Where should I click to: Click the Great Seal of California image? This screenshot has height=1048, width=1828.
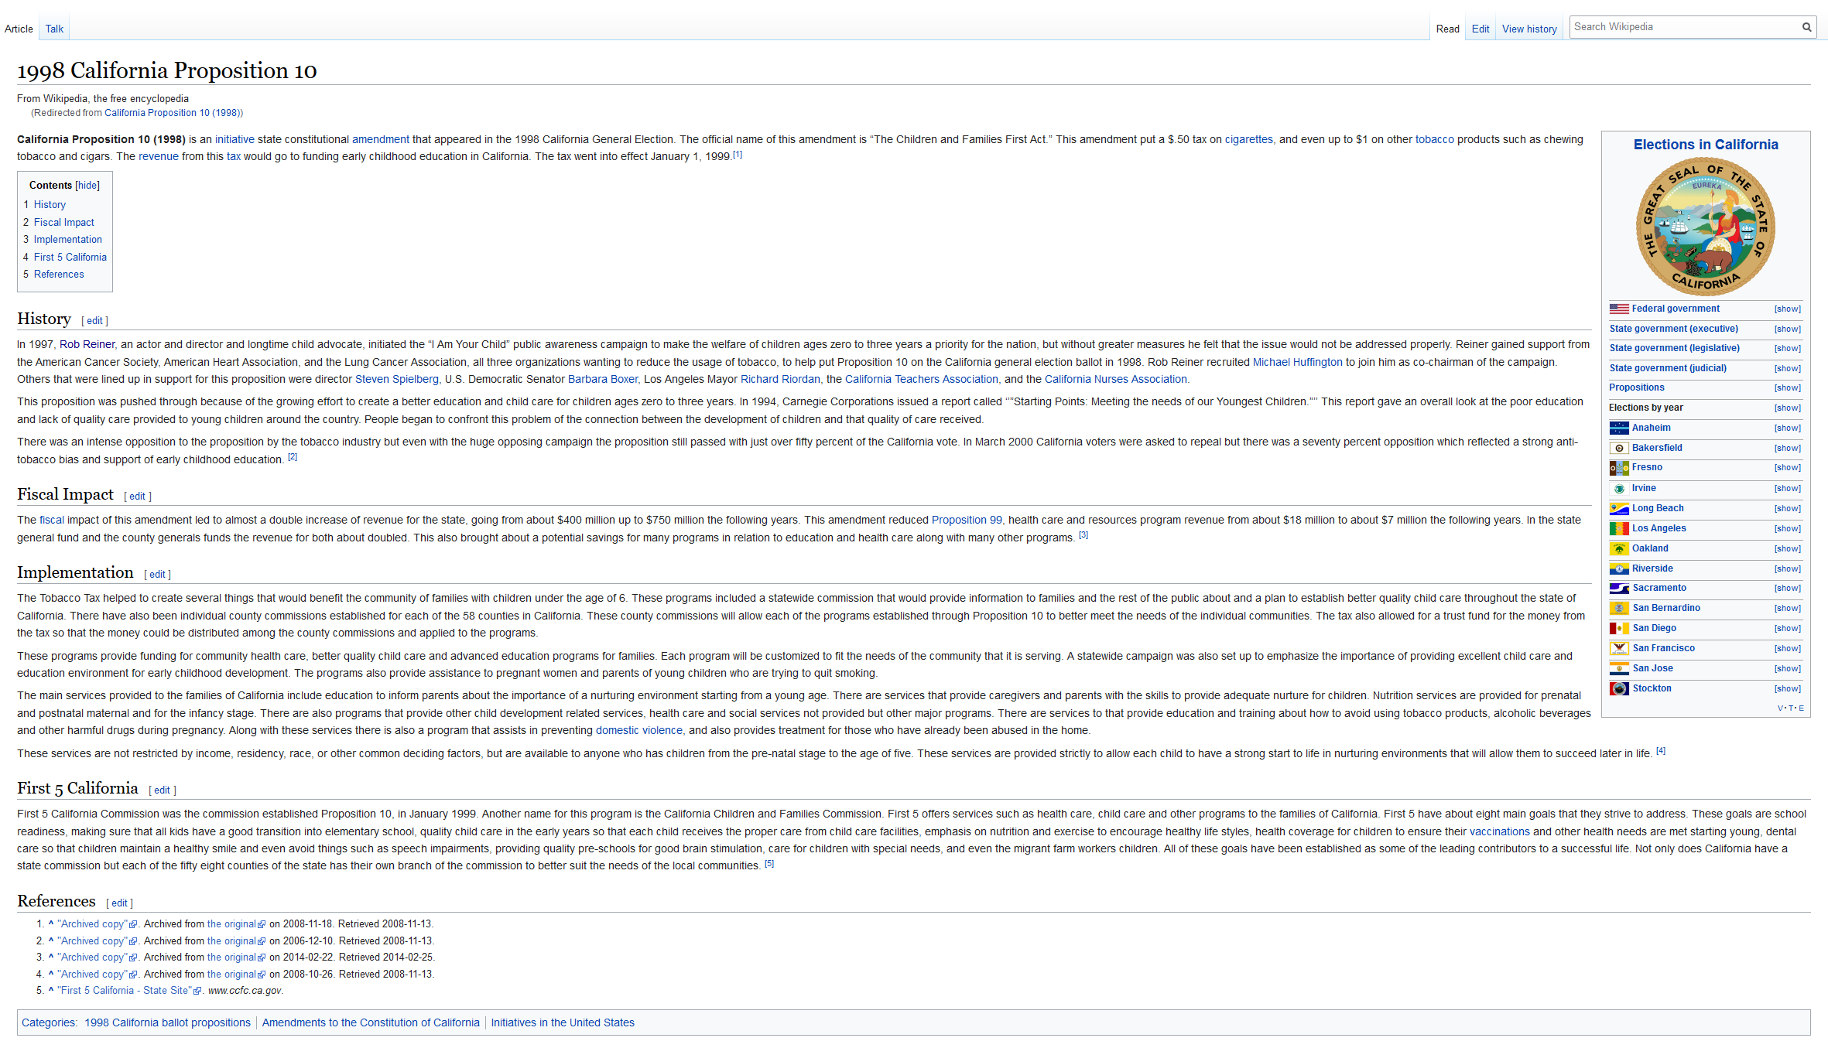tap(1706, 227)
